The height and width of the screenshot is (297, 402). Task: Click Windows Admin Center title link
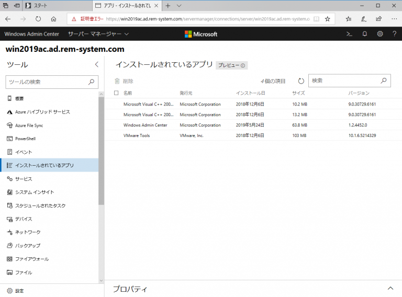point(31,34)
